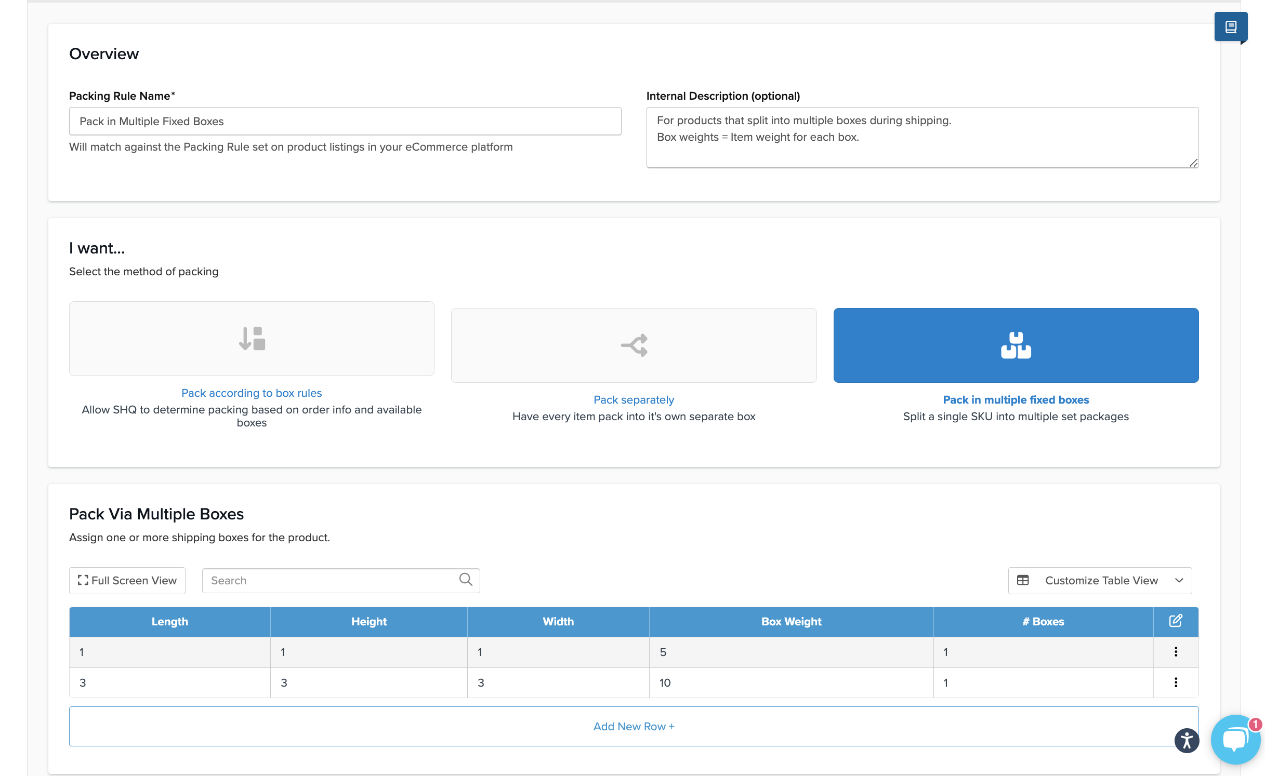
Task: Open row options for second box row
Action: (1176, 683)
